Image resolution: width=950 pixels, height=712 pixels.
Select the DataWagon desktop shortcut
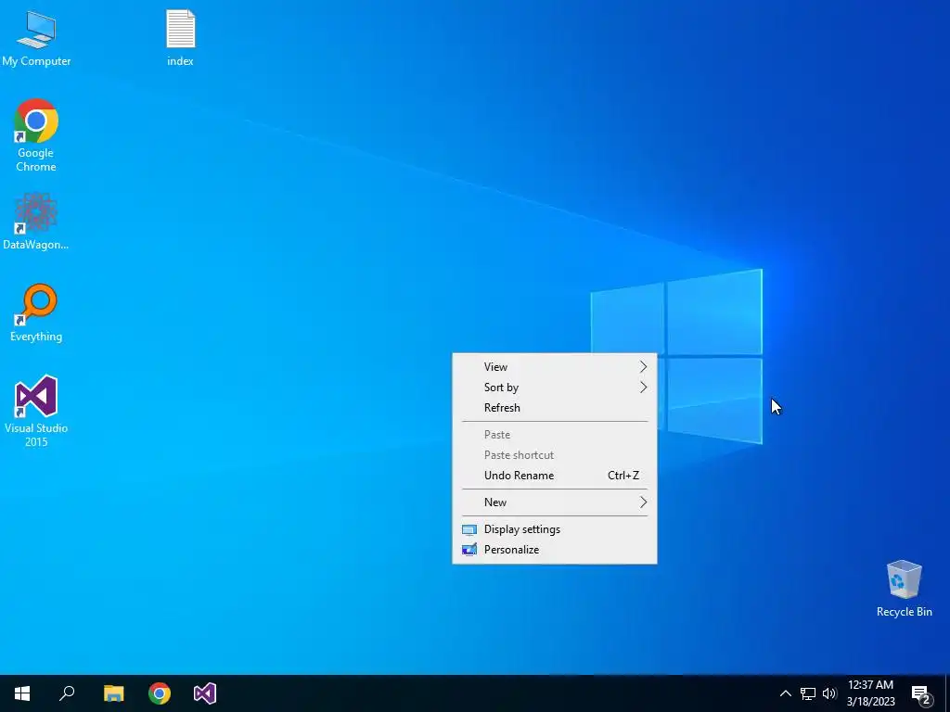coord(36,222)
